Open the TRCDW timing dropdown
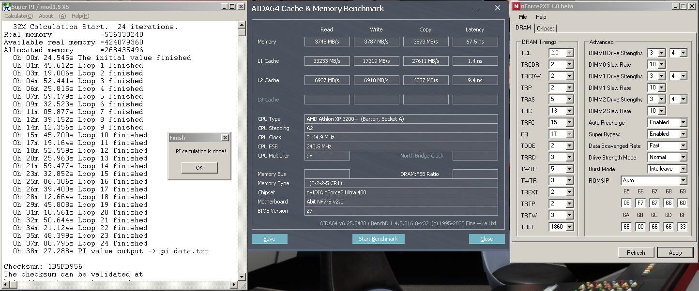The image size is (699, 291). [x=570, y=76]
